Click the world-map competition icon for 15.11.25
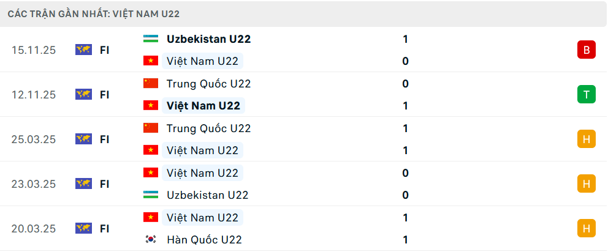 83,50
